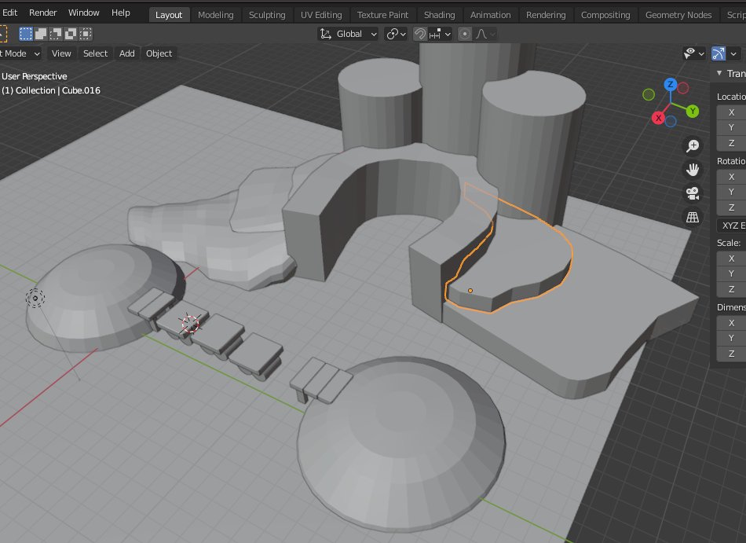The image size is (746, 543).
Task: Click the Rotation Y field
Action: [x=731, y=192]
